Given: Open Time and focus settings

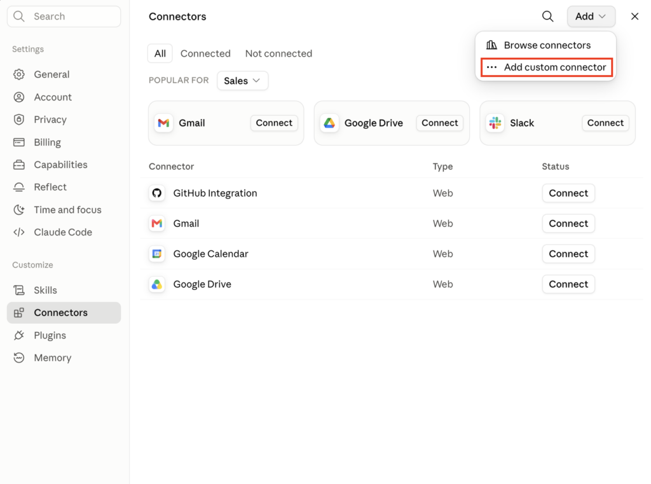Looking at the screenshot, I should [64, 210].
